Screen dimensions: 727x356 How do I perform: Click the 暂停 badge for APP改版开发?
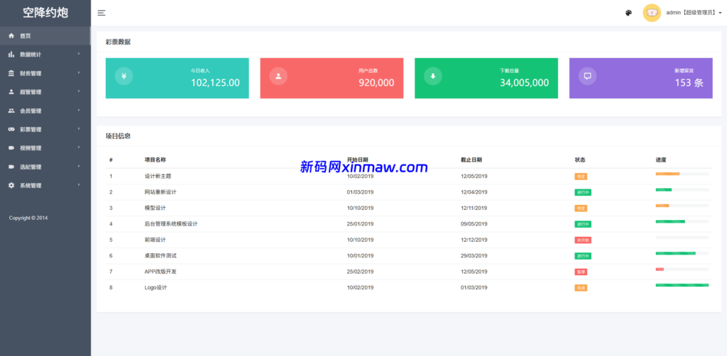point(581,272)
